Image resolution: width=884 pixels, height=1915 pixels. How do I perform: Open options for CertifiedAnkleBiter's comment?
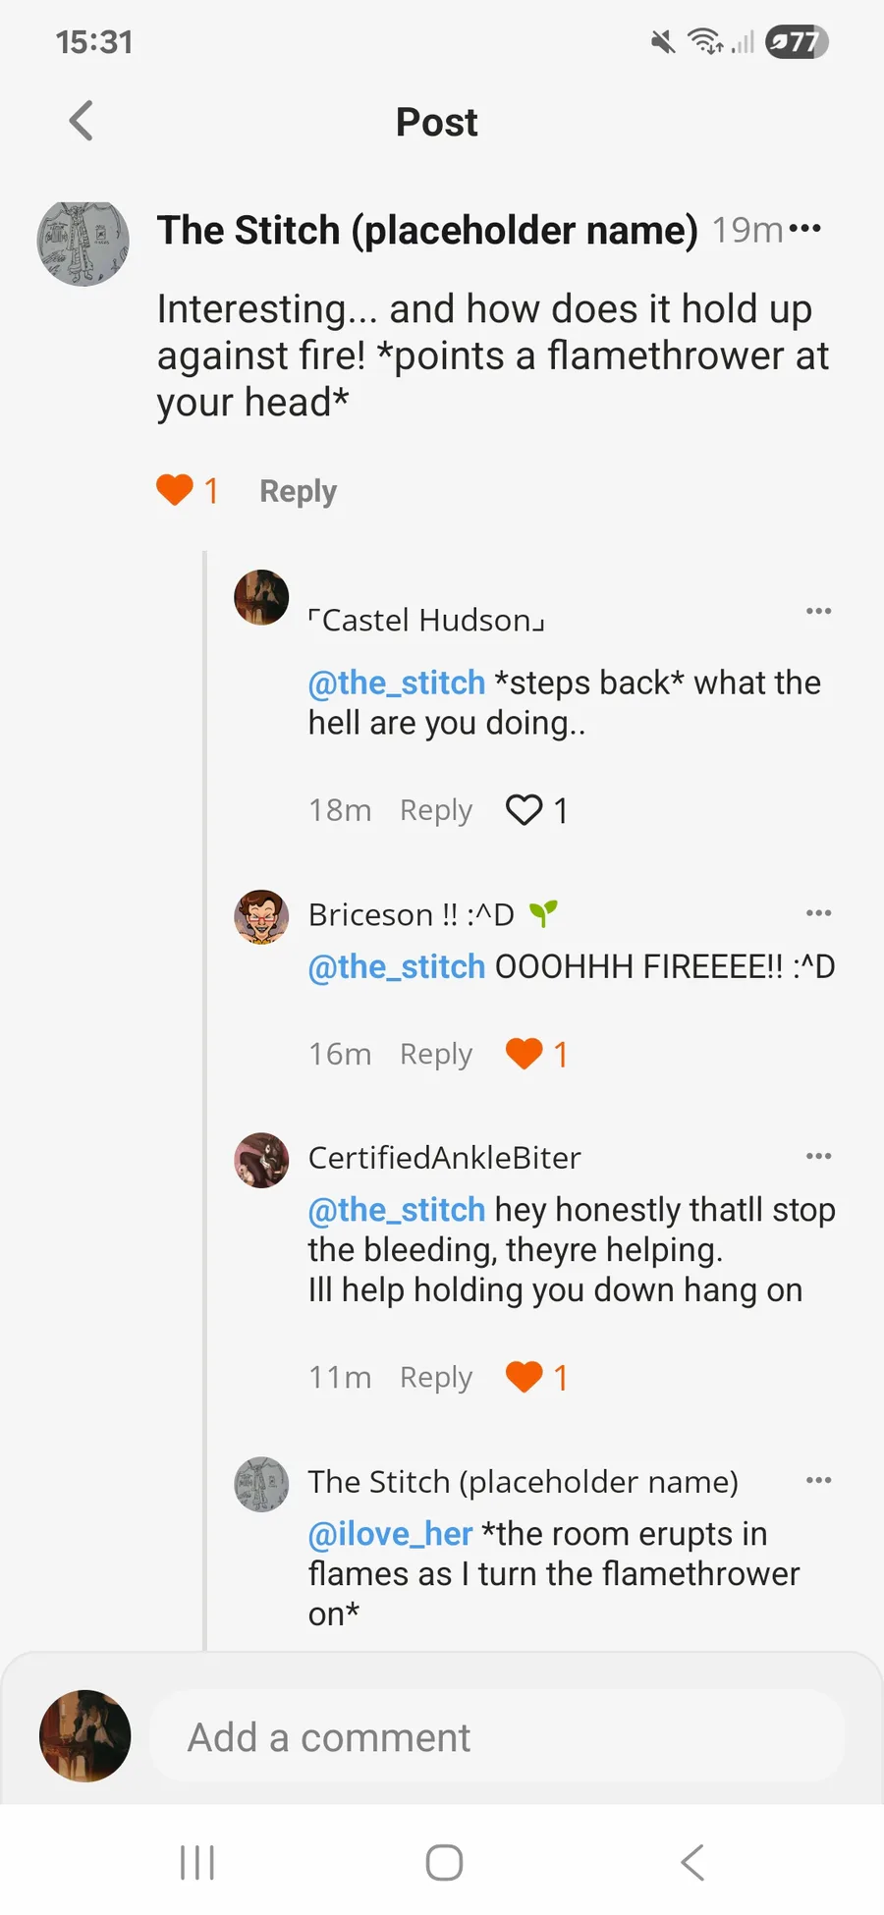click(x=818, y=1156)
